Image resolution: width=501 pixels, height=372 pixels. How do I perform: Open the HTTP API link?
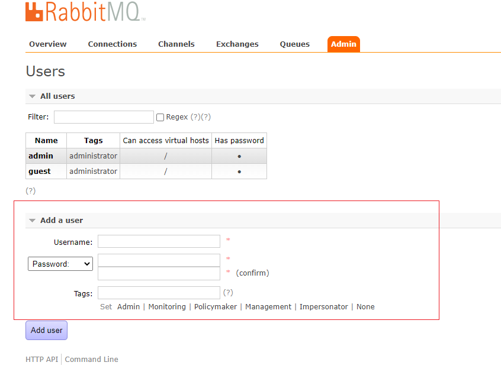click(x=42, y=360)
